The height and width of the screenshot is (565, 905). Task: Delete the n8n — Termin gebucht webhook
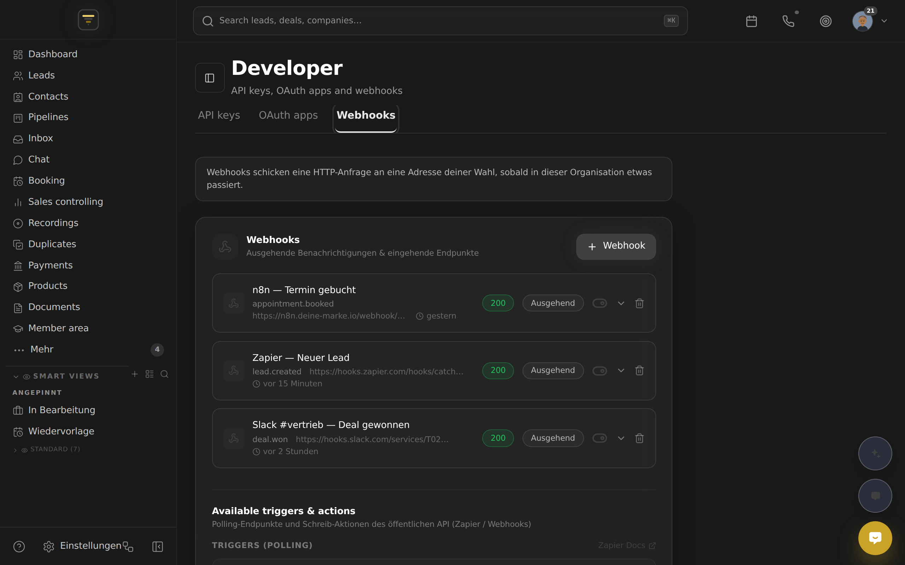click(x=640, y=303)
